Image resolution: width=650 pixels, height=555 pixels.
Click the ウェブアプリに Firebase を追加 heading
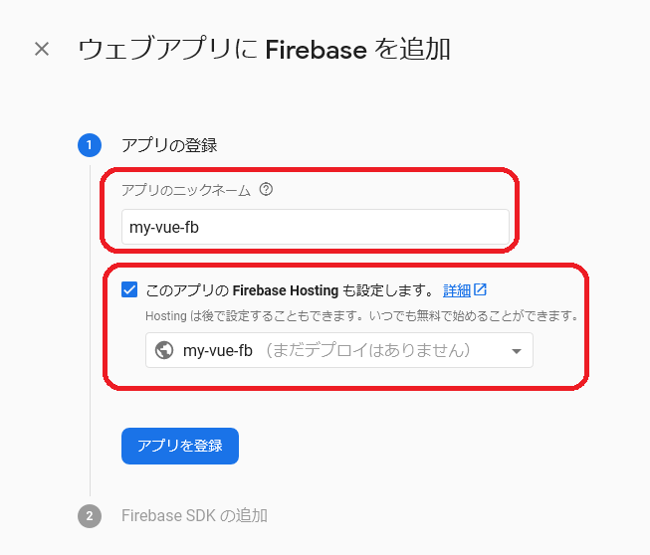coord(264,50)
